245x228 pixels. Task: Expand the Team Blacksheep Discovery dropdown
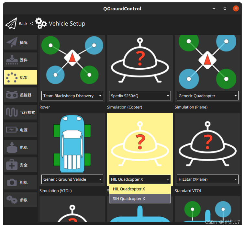72,96
